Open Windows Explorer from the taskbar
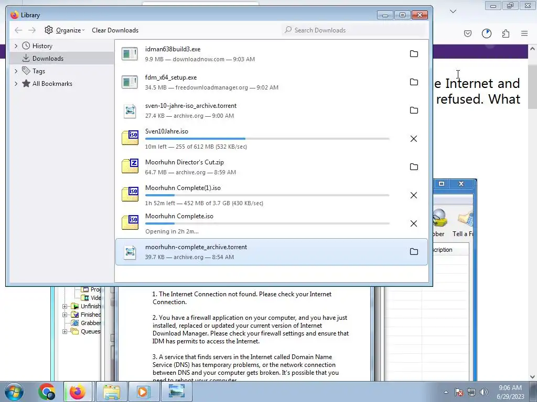 [112, 392]
